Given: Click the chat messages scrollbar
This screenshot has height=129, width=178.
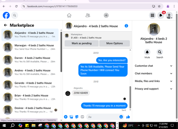Looking at the screenshot, I should point(130,97).
